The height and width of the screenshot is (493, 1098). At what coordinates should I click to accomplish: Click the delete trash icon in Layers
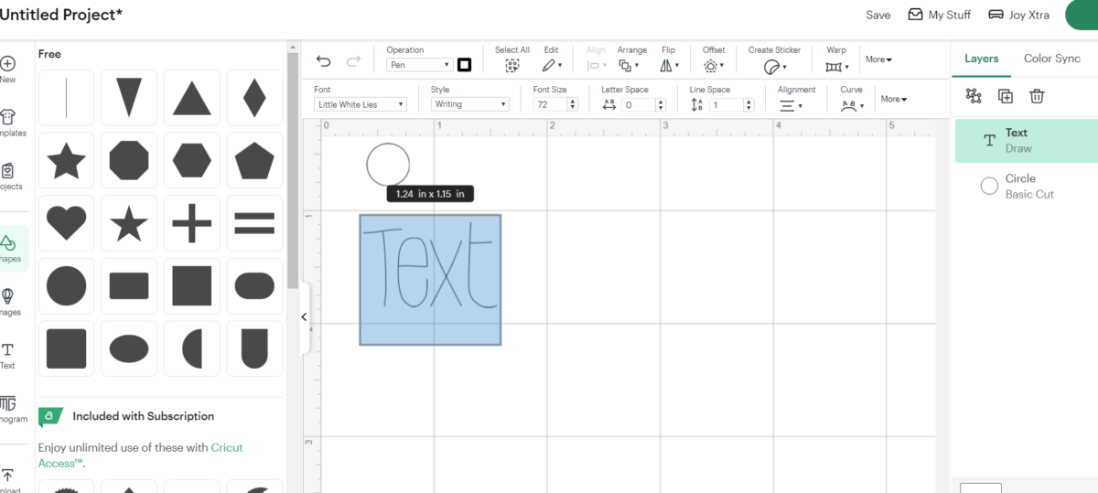point(1037,96)
